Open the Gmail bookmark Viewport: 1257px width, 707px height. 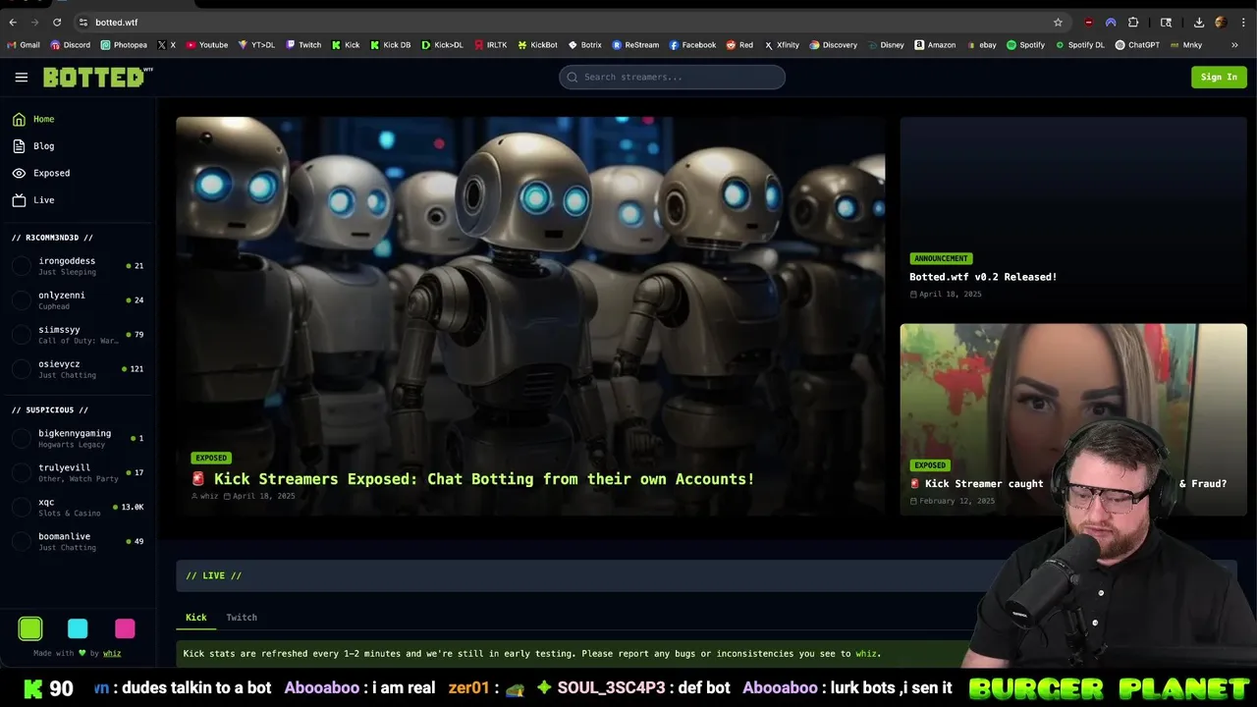24,45
